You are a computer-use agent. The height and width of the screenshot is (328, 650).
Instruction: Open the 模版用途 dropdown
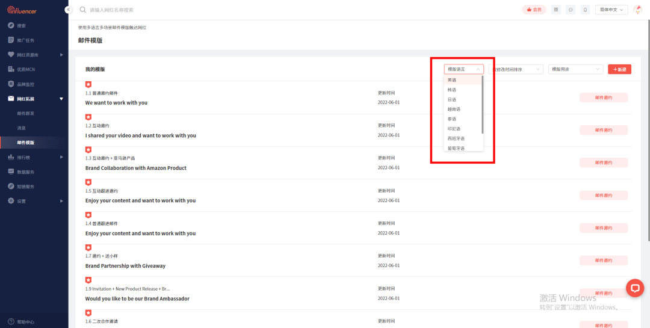coord(575,69)
